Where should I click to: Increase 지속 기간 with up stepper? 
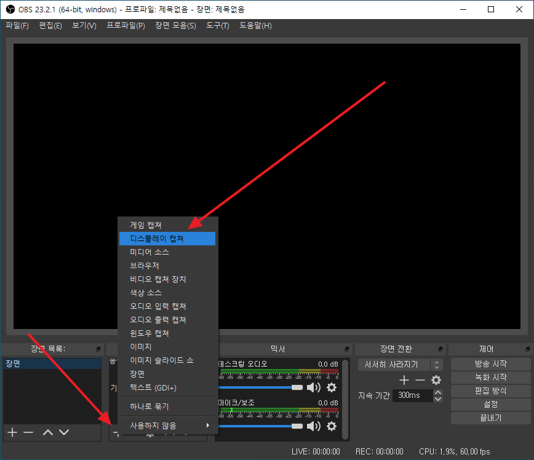(438, 392)
